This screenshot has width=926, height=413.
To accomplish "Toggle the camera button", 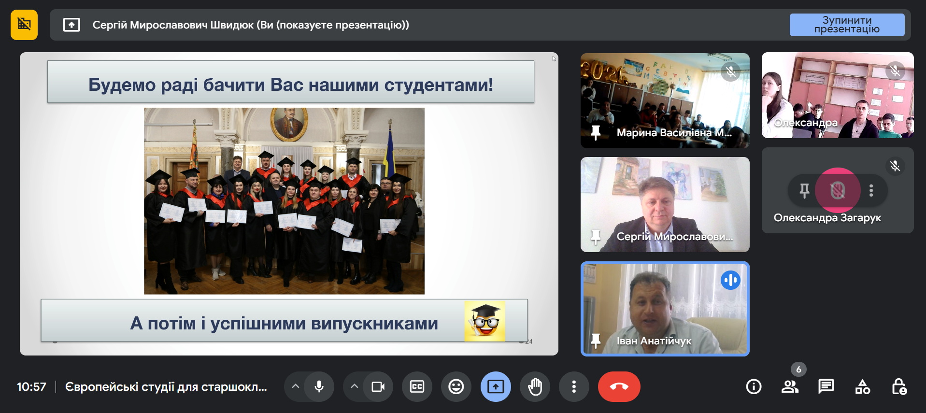I will click(378, 386).
